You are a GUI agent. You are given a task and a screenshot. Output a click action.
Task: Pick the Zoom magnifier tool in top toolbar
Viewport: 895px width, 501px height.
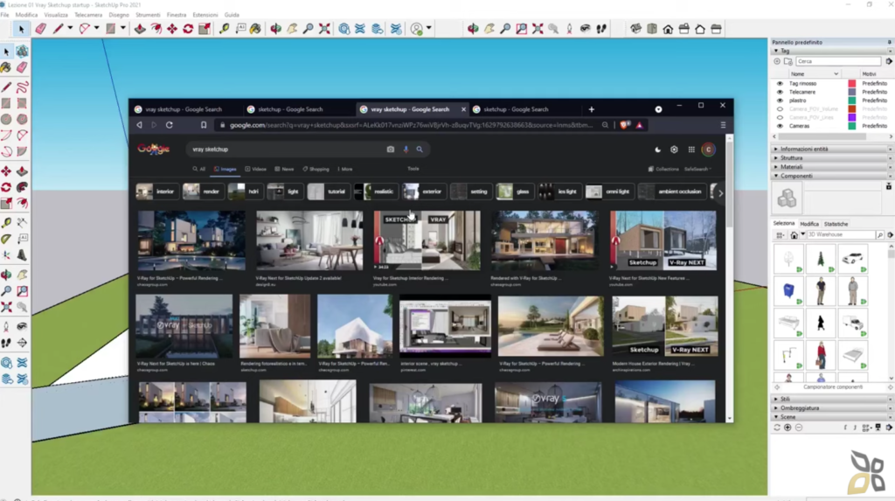click(x=308, y=29)
